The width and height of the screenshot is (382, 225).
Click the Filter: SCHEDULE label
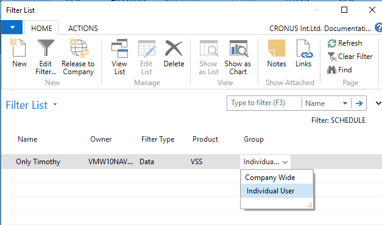coord(338,120)
